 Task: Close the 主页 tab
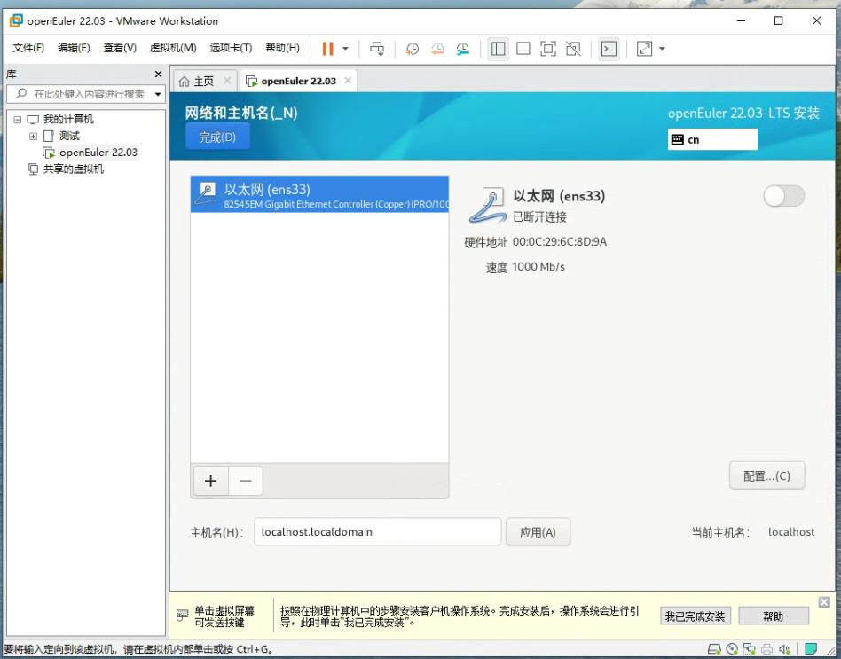click(227, 81)
